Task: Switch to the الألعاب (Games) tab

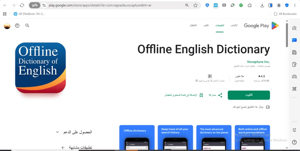Action: [234, 25]
